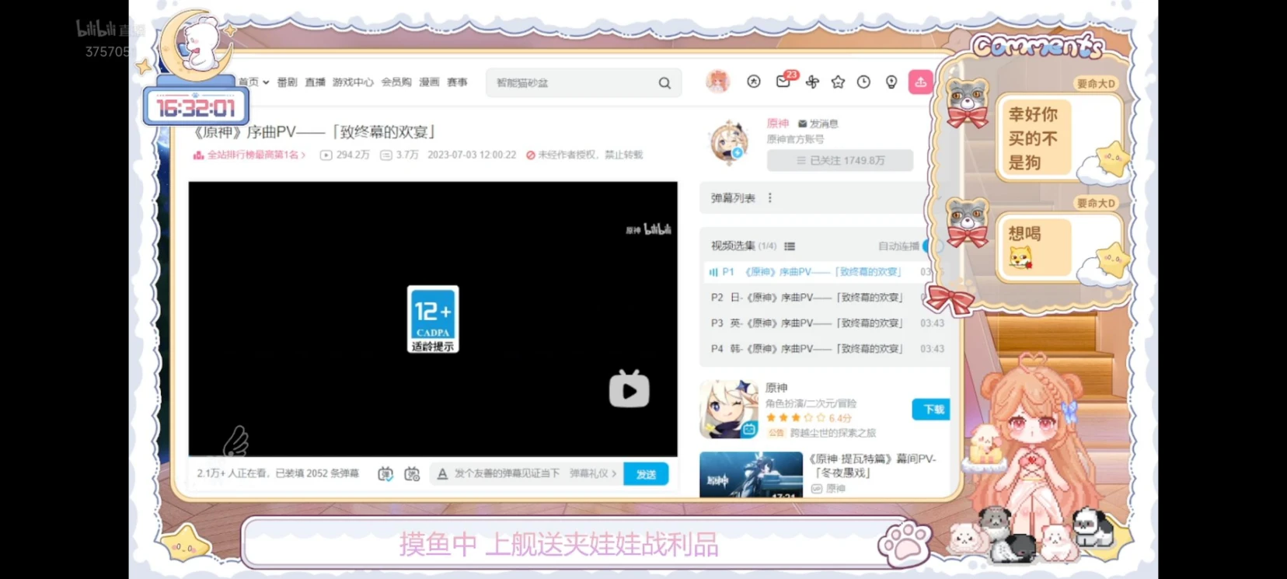Open danmaku font style A icon
Image resolution: width=1287 pixels, height=579 pixels.
442,473
